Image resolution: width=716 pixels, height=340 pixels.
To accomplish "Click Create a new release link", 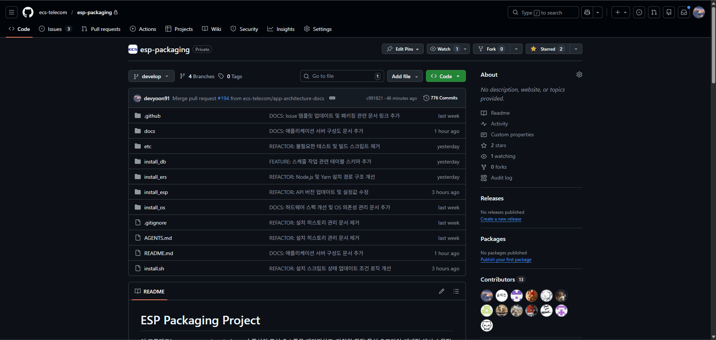I will pos(501,219).
